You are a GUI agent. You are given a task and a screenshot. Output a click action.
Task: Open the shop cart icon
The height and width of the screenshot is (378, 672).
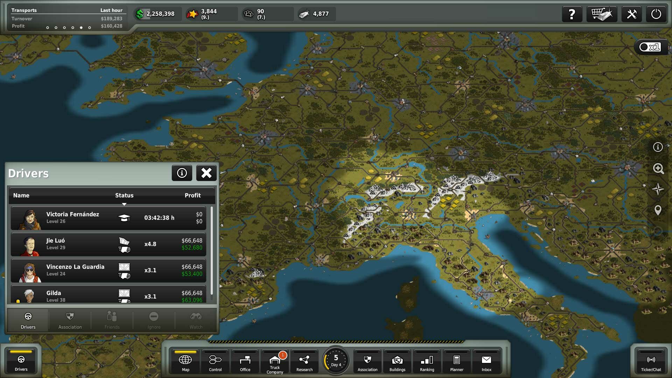601,14
